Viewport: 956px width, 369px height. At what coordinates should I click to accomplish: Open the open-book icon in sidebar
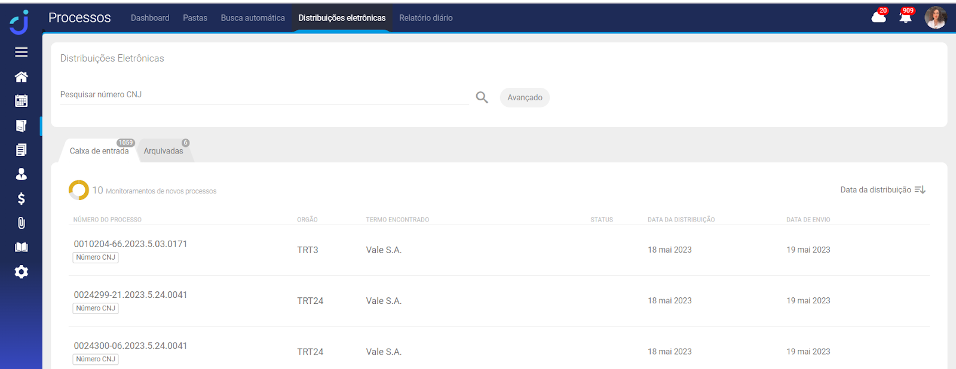click(x=22, y=247)
